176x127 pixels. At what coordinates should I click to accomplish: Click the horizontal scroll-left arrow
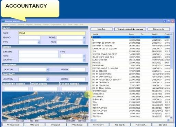tap(92, 120)
